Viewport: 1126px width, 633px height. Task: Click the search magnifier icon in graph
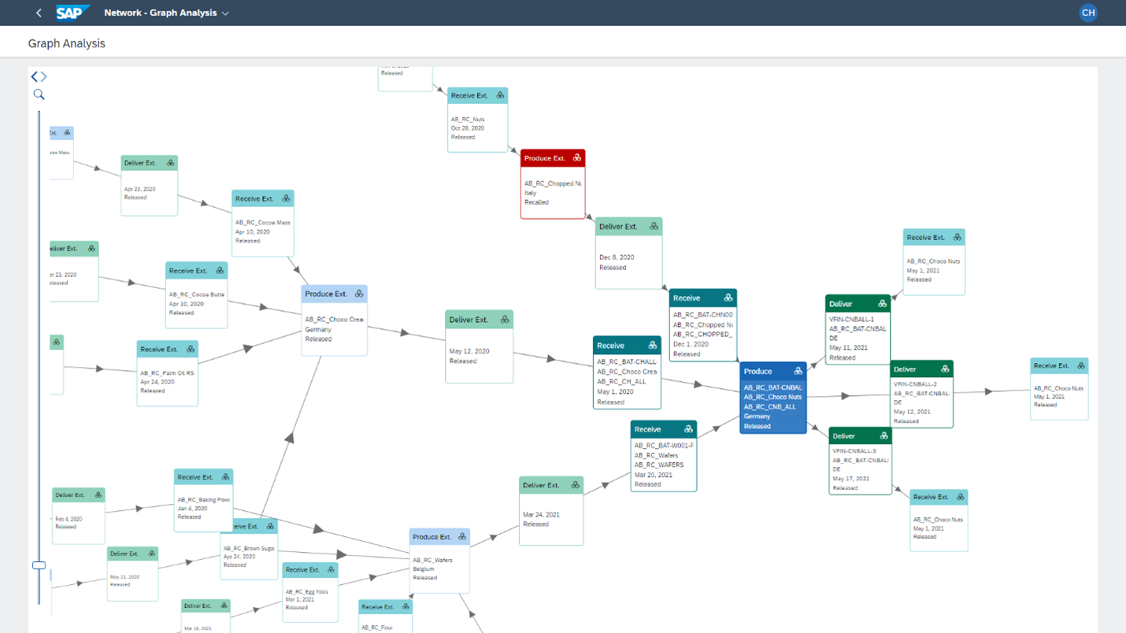click(39, 94)
